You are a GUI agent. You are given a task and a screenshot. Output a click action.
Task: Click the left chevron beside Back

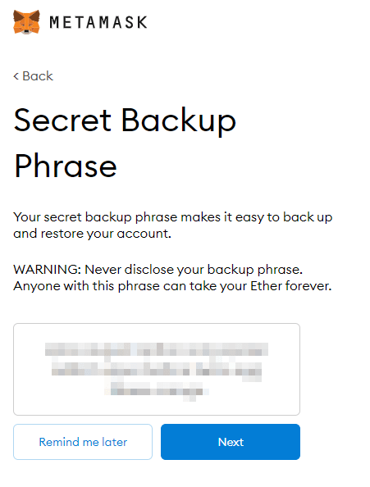pyautogui.click(x=16, y=76)
